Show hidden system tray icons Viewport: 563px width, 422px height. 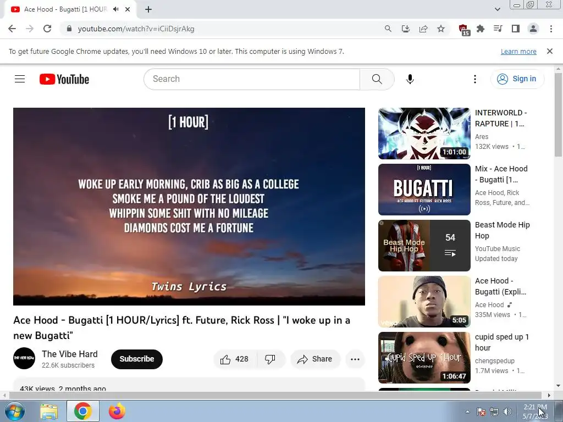point(467,412)
